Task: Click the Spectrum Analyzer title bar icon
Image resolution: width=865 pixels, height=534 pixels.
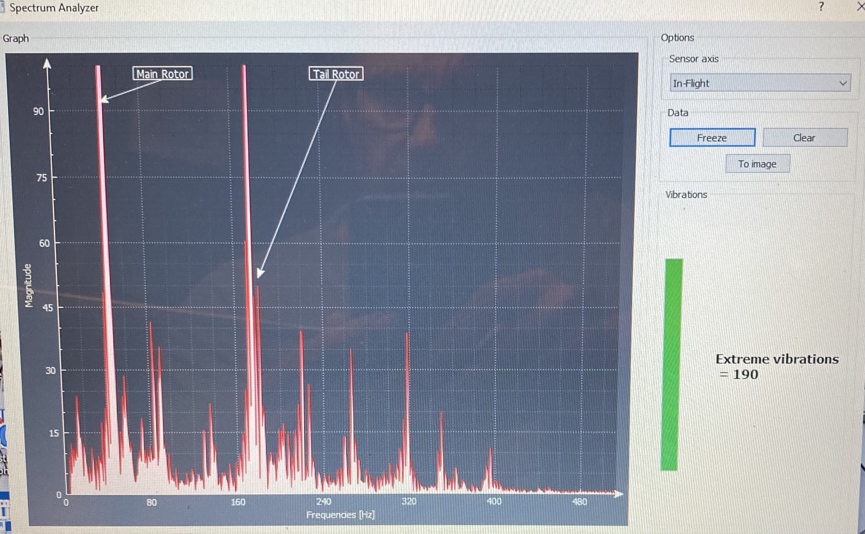Action: point(2,7)
